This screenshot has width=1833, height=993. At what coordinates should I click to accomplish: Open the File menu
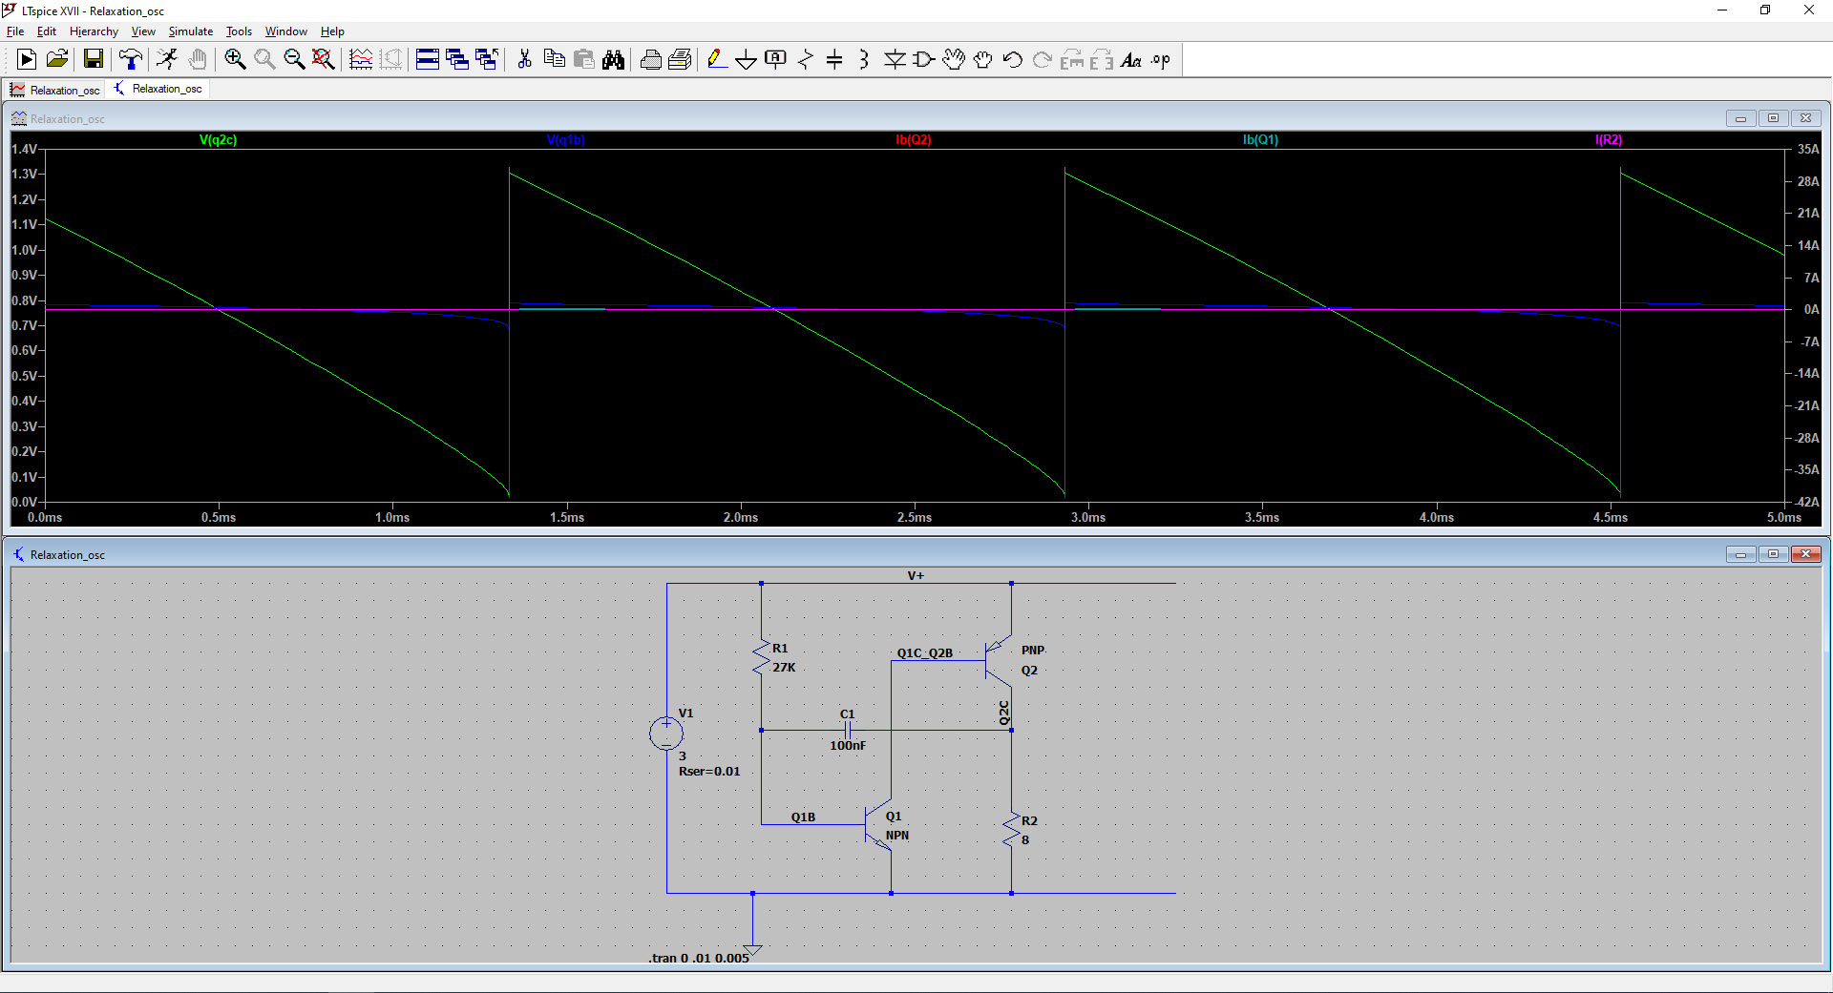click(x=15, y=31)
